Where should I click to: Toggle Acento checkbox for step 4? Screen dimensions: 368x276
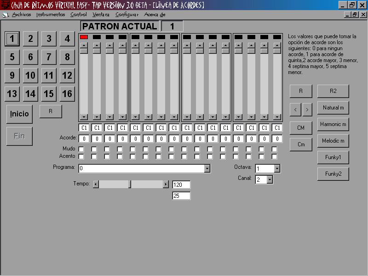tap(120, 156)
